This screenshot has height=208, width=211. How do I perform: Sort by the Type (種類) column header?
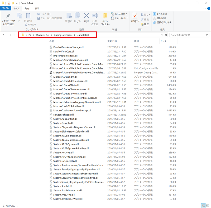[x=136, y=41]
